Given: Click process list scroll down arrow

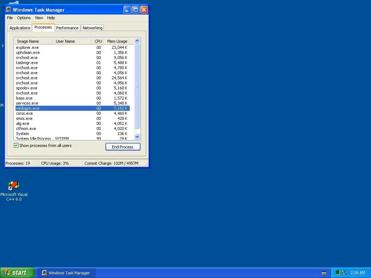Looking at the screenshot, I should click(x=137, y=136).
